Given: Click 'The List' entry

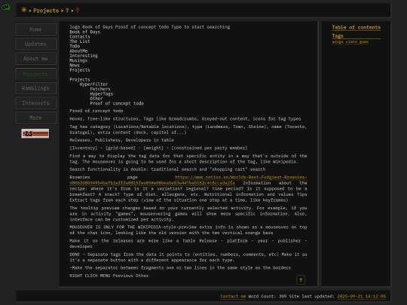Looking at the screenshot, I should click(x=80, y=41).
